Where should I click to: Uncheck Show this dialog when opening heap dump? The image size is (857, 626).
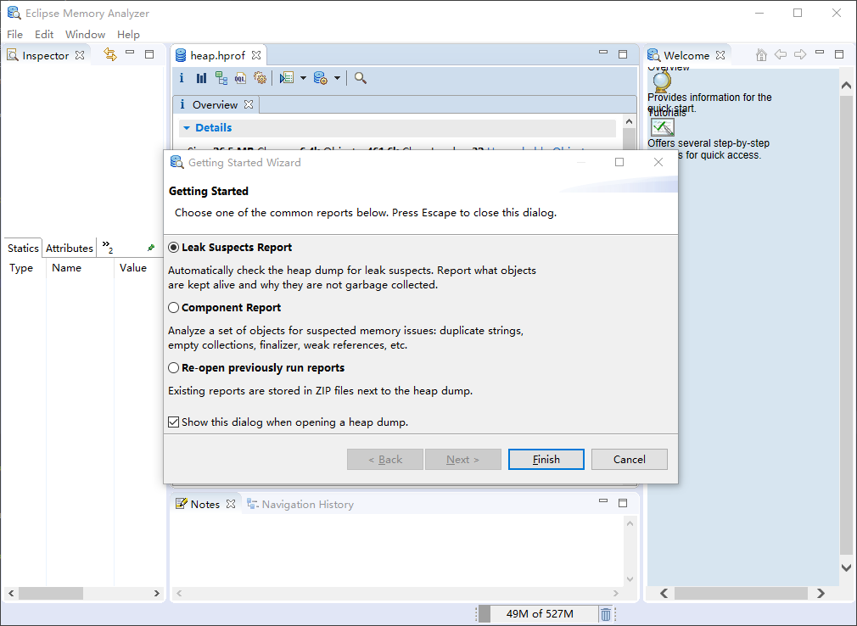[x=173, y=422]
